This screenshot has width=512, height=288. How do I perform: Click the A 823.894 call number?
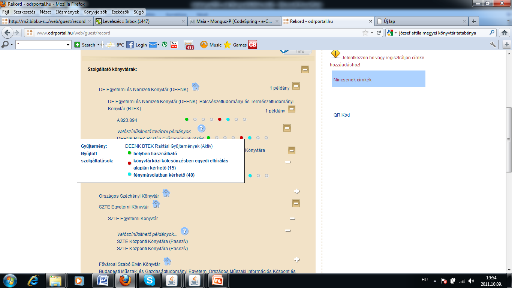(127, 120)
